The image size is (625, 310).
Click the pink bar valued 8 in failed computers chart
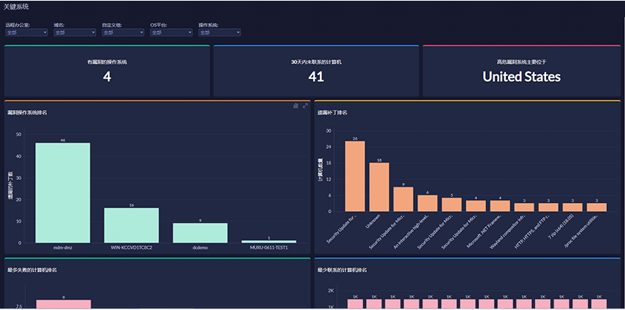tap(64, 304)
